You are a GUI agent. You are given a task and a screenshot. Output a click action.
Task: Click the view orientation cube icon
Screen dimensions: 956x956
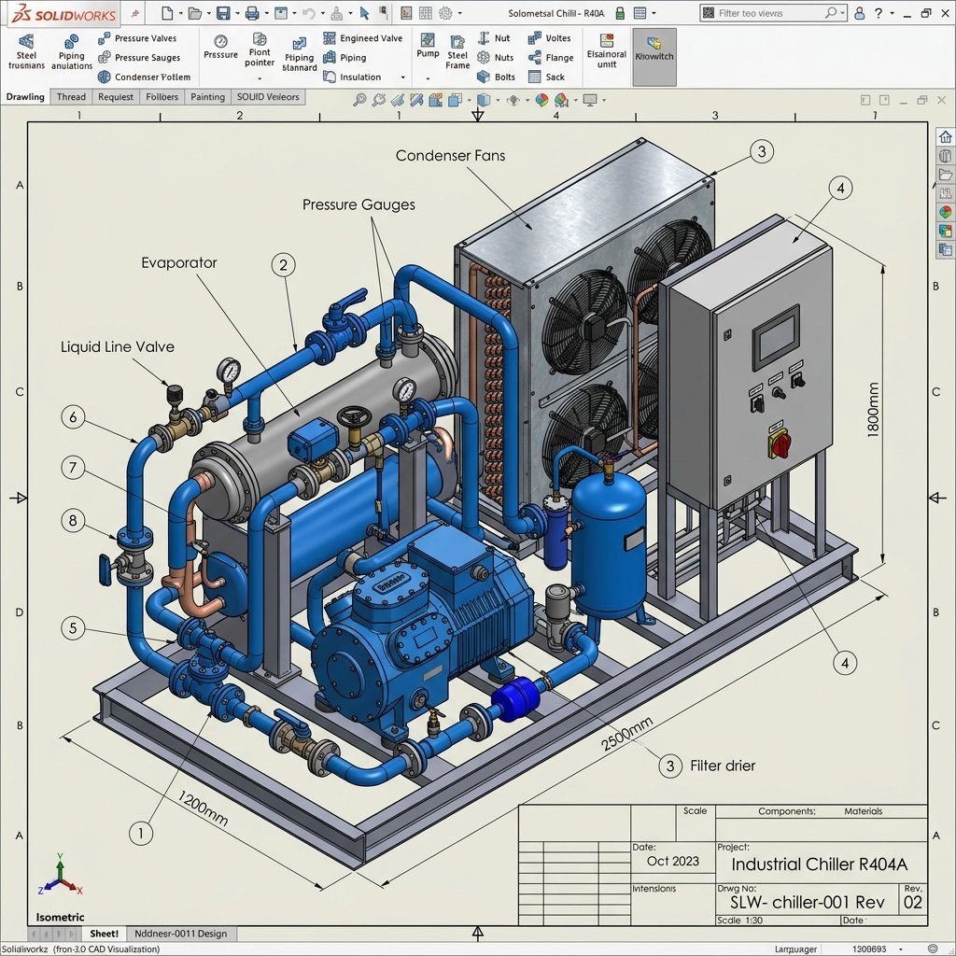(x=484, y=100)
